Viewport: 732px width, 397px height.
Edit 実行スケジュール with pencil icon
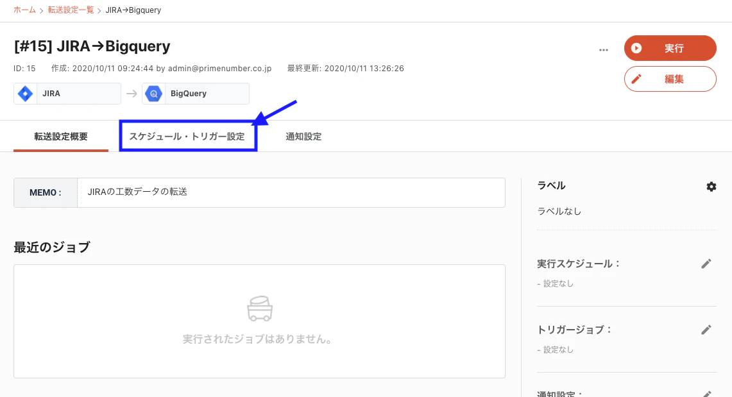(706, 264)
